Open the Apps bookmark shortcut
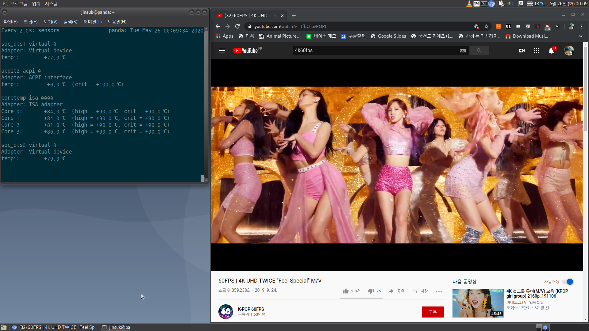589x331 pixels. [224, 36]
